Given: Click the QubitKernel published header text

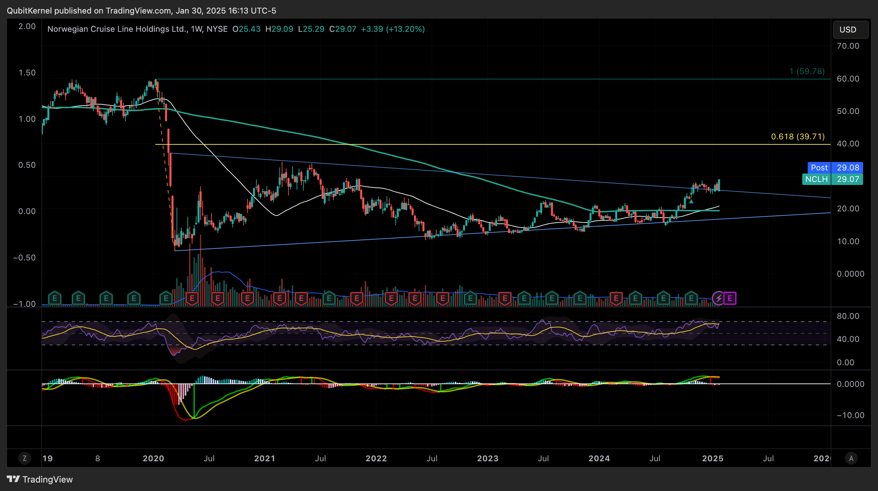Looking at the screenshot, I should pyautogui.click(x=141, y=11).
